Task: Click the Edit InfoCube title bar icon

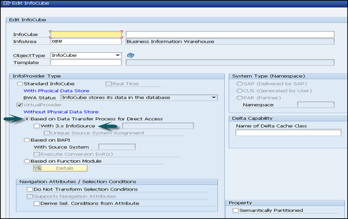Action: 7,3
